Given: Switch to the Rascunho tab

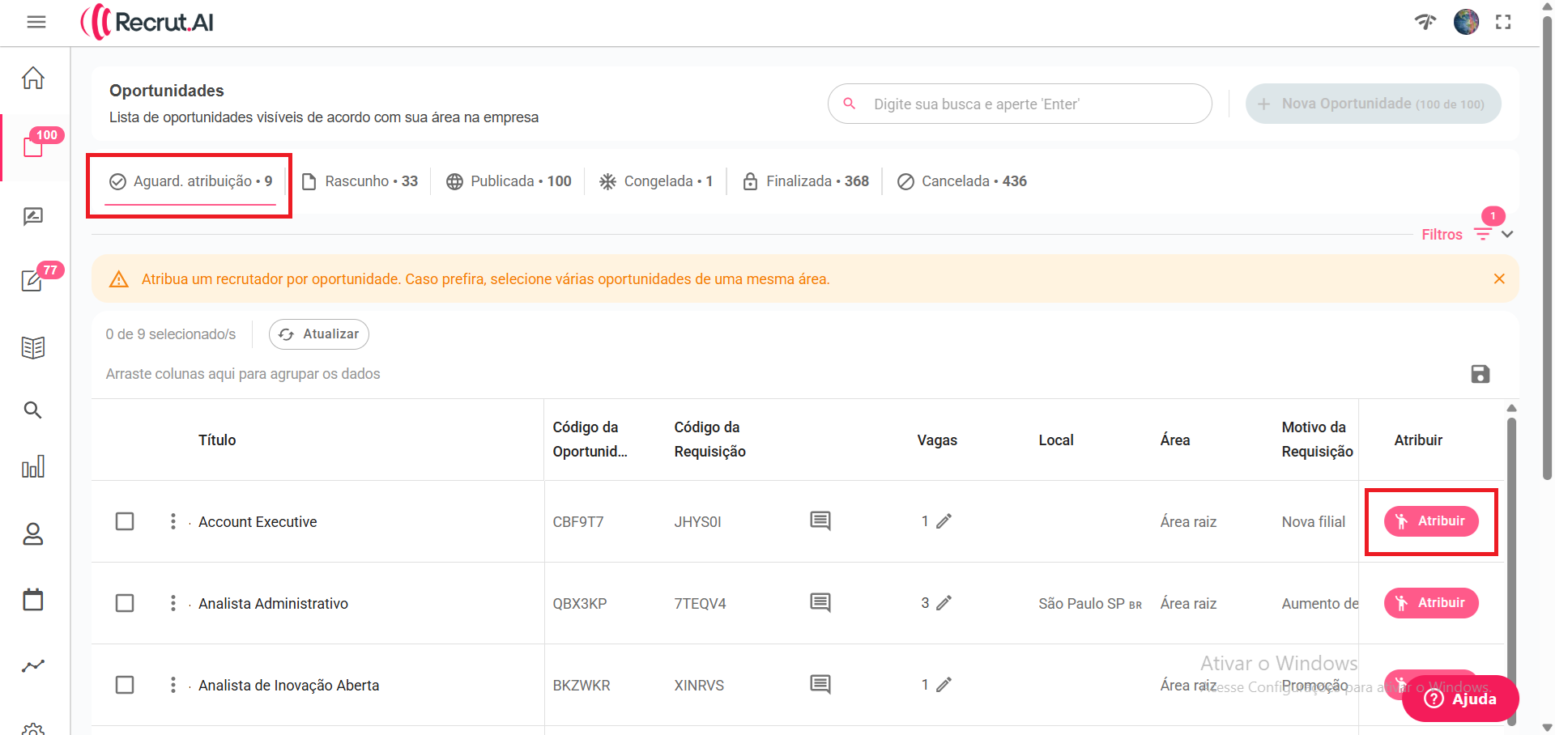Looking at the screenshot, I should click(360, 181).
